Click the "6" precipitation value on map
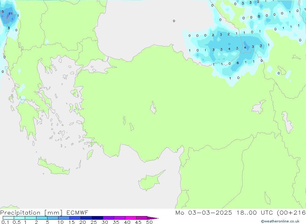306x224 pixels. pos(238,63)
